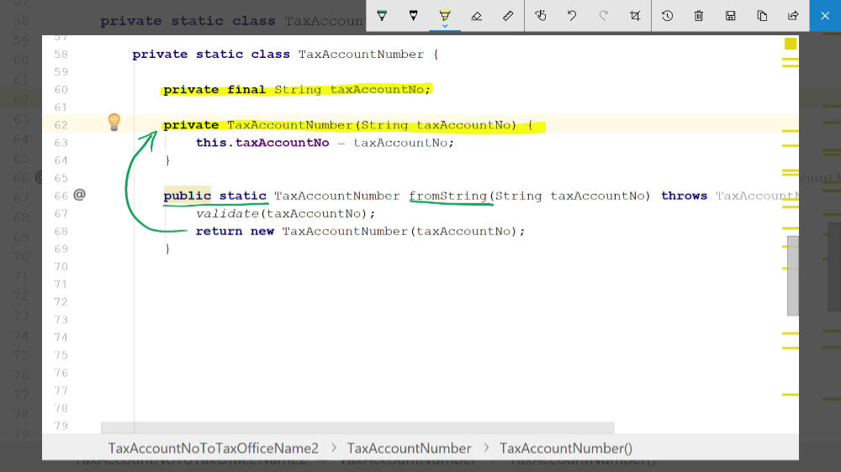Toggle touch writing mode
This screenshot has width=841, height=472.
(x=541, y=15)
